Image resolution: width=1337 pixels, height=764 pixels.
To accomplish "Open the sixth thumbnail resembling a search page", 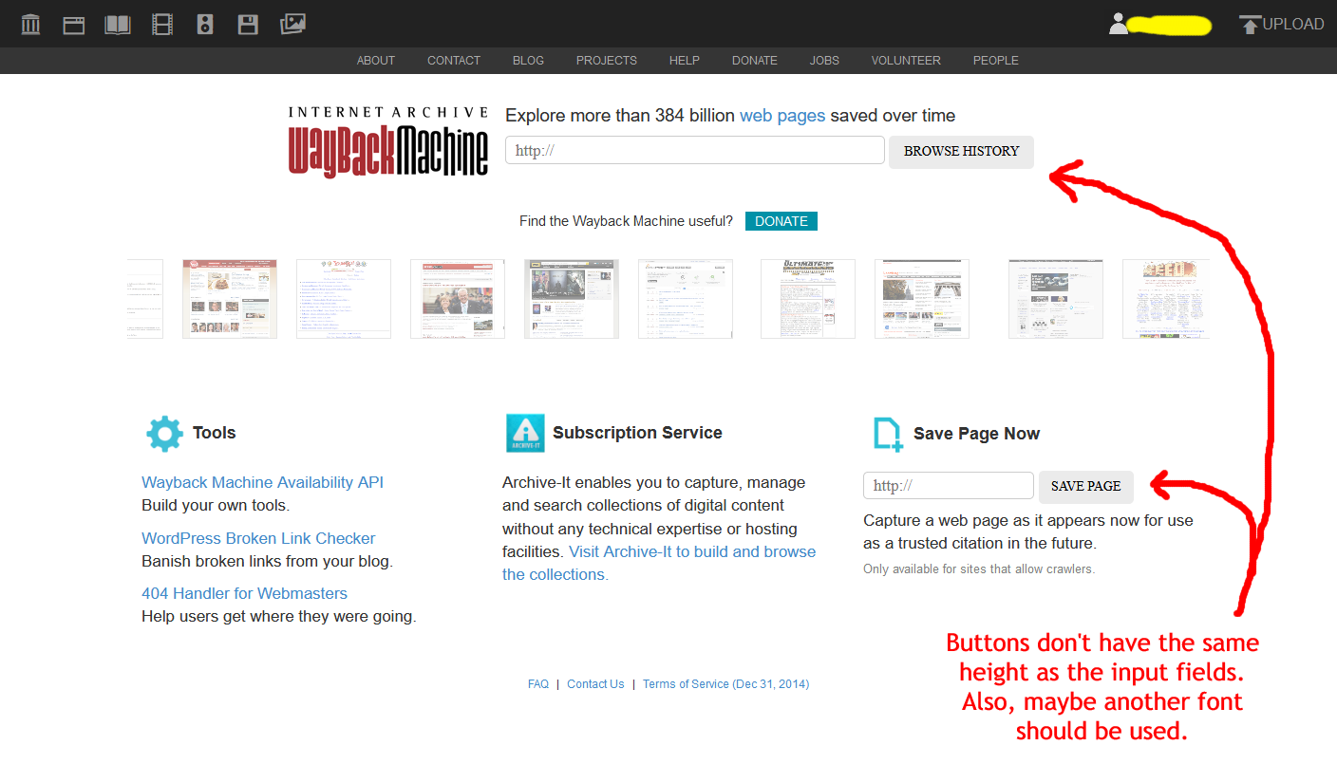I will point(686,299).
